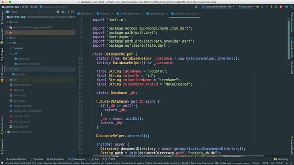Click the .gitignore git file icon

tap(11, 90)
